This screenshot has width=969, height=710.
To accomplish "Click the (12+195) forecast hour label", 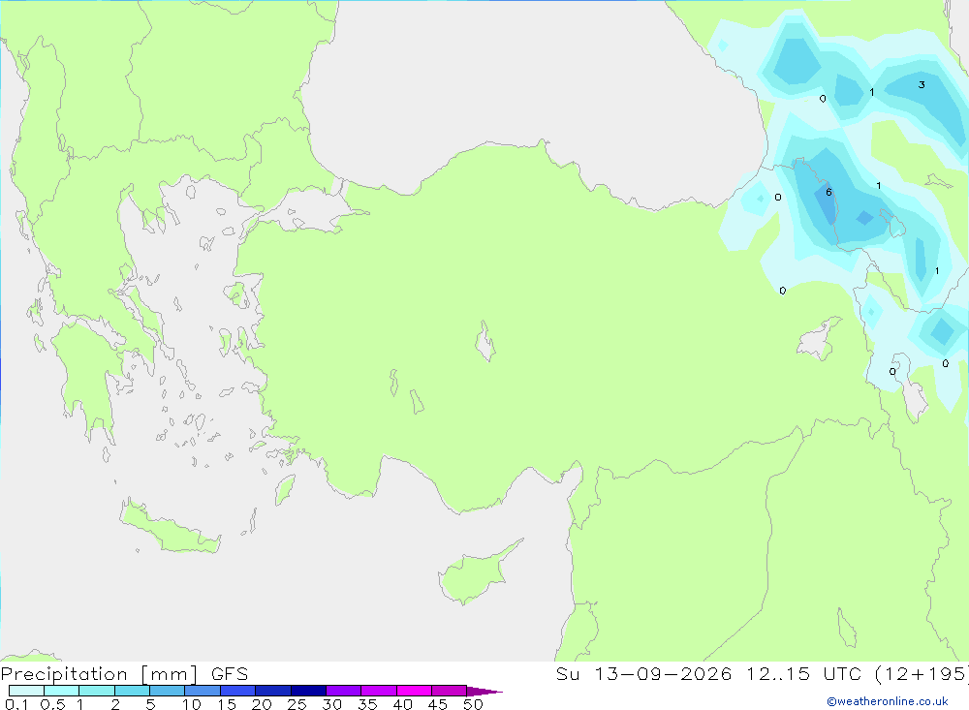I will click(x=922, y=673).
